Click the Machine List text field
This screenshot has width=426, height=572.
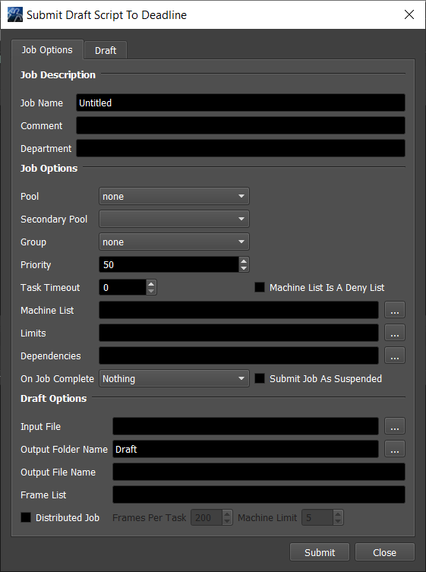pyautogui.click(x=238, y=310)
